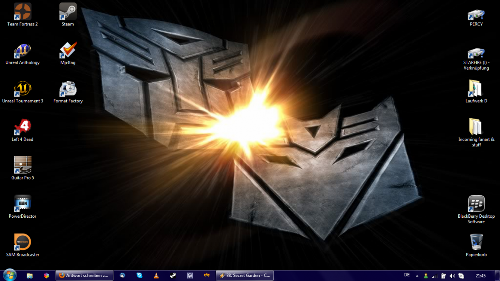Select the Format Factory desktop icon
Screen dimensions: 500x281
pyautogui.click(x=68, y=89)
